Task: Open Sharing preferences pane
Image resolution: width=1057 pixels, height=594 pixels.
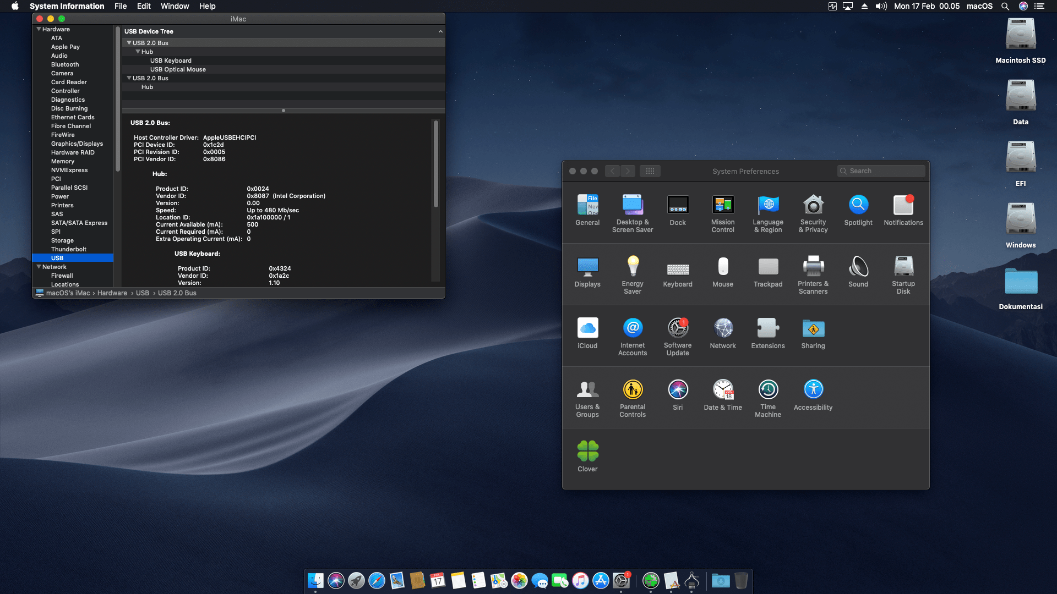Action: coord(813,333)
